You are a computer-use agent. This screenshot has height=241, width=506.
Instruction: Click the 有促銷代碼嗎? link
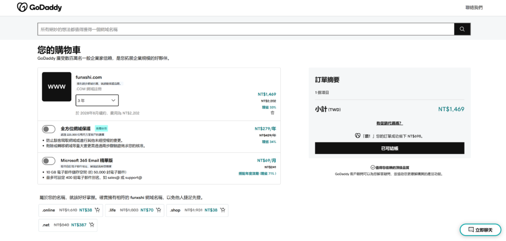point(389,123)
